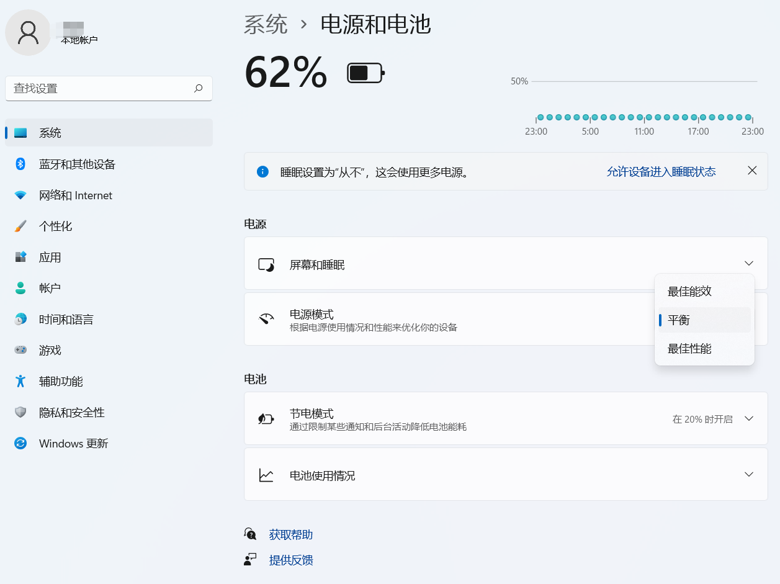Viewport: 780px width, 584px height.
Task: Click the search magnifier icon in 查找设置
Action: 198,88
